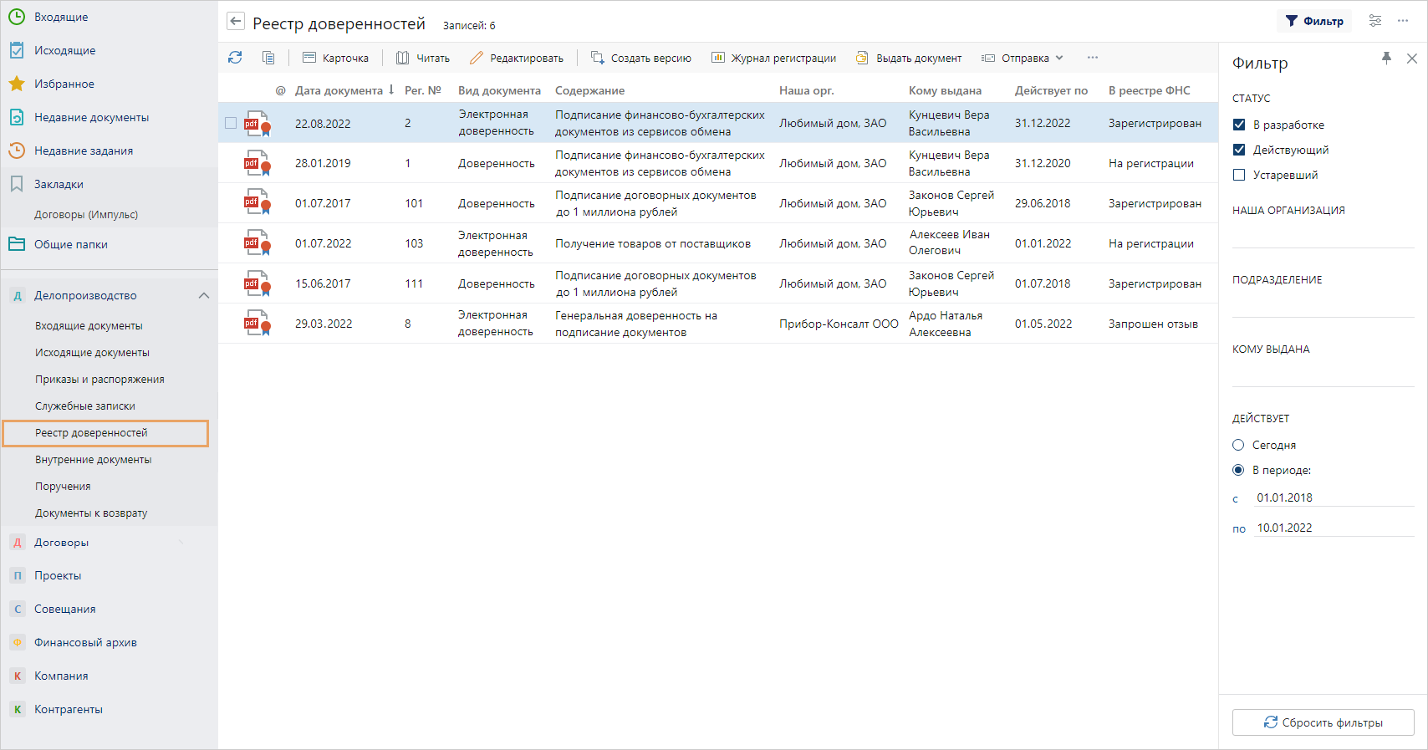
Task: Show more toolbar actions via ellipsis
Action: click(1093, 58)
